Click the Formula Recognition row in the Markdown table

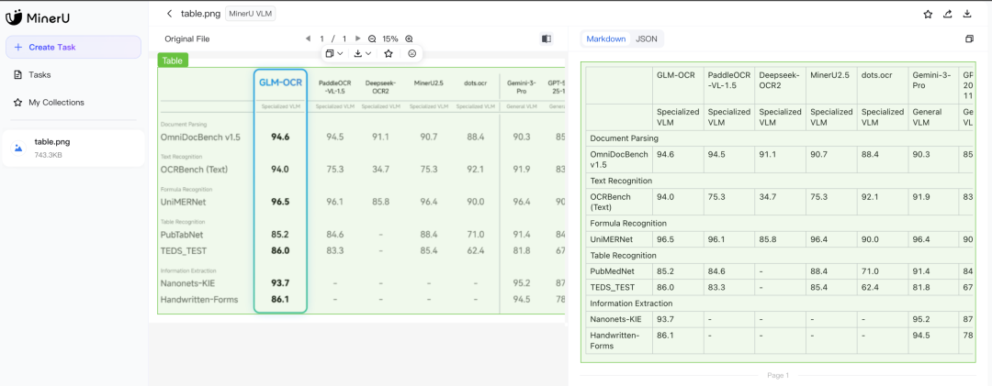coord(781,223)
